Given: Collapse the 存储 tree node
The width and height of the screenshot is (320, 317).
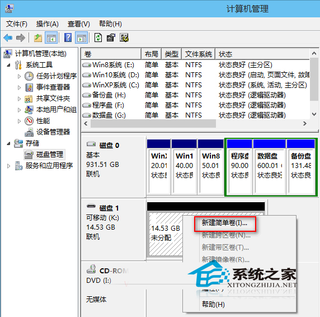Looking at the screenshot, I should 8,143.
